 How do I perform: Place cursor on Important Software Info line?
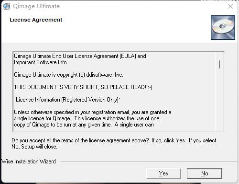(x=40, y=62)
